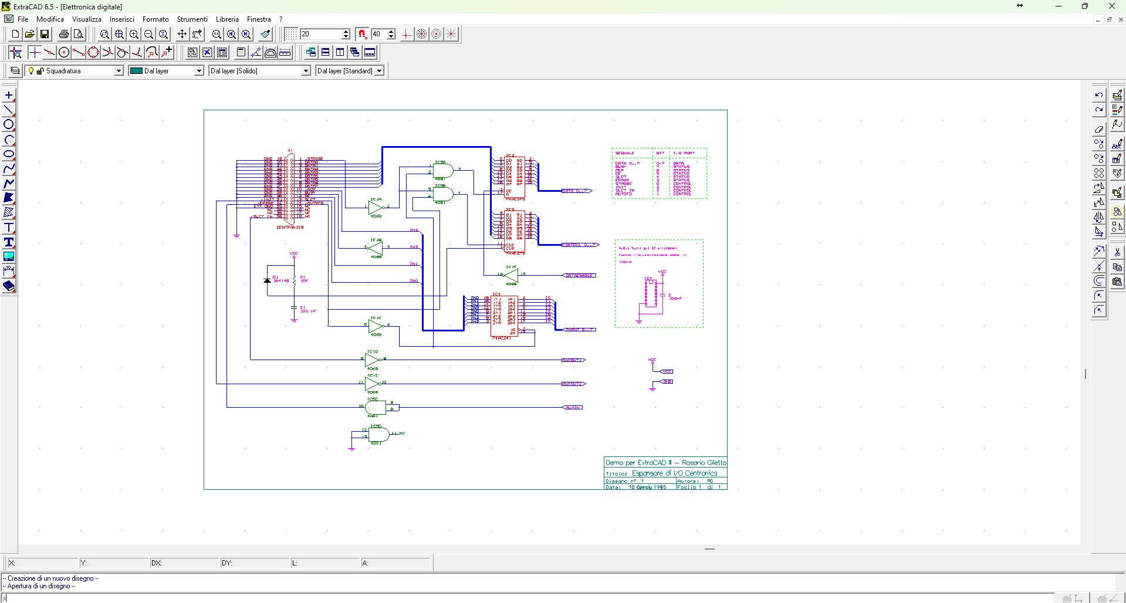Open the Visualizza menu
1126x603 pixels.
click(x=87, y=19)
